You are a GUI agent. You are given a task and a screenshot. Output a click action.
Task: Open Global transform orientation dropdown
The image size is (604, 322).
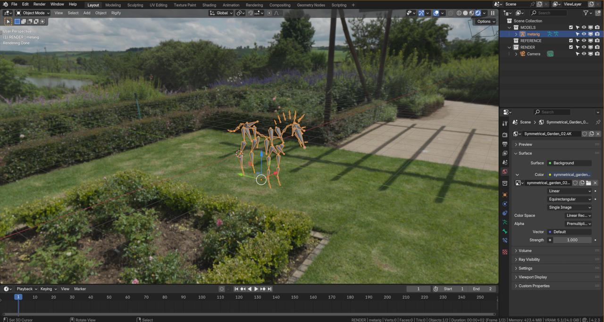(221, 13)
